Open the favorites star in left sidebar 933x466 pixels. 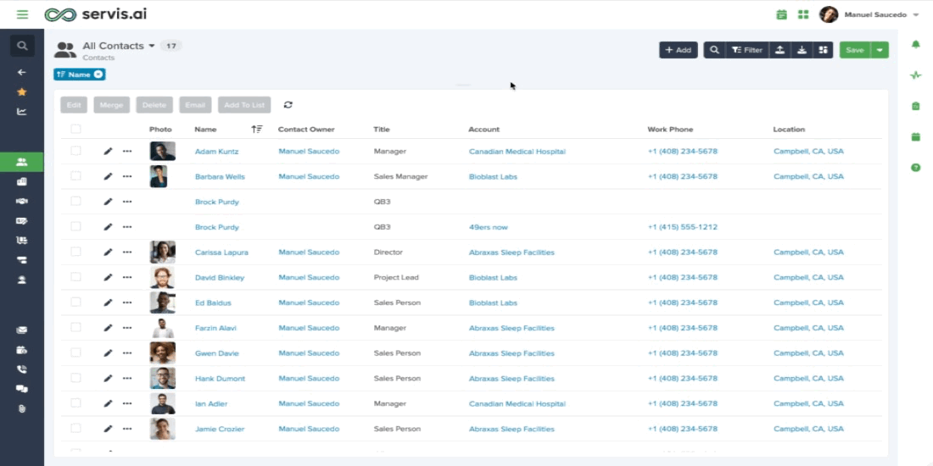(22, 92)
